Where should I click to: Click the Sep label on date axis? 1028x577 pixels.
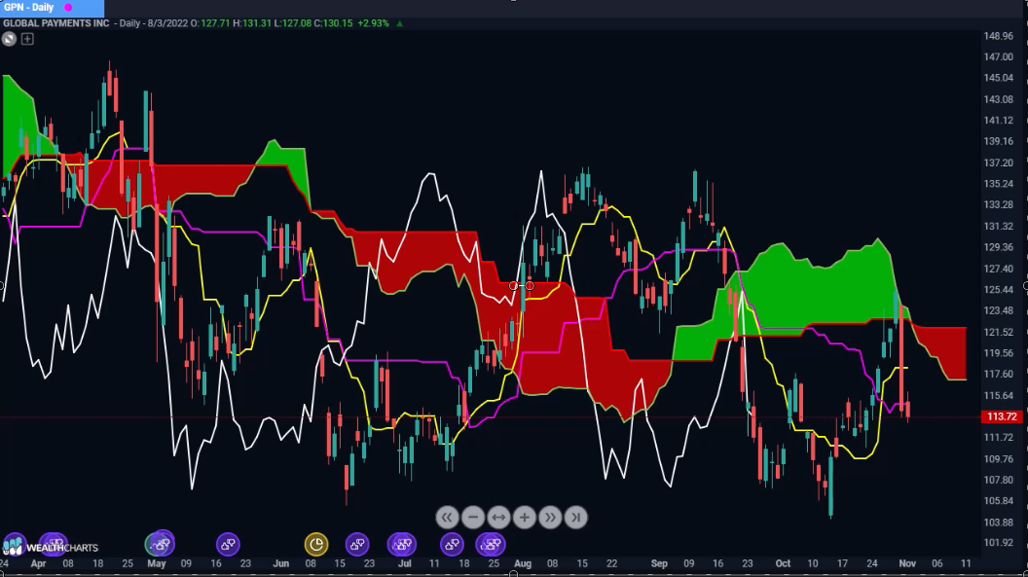tap(659, 563)
